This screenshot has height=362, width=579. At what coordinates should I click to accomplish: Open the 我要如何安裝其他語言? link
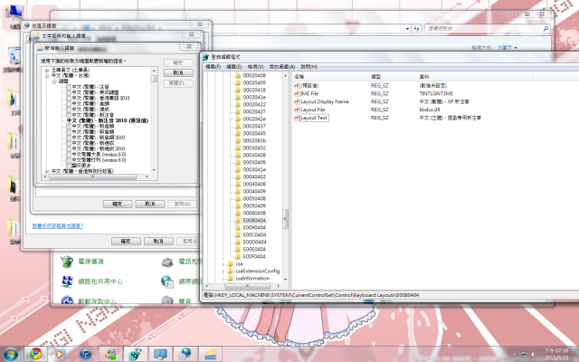coord(58,225)
